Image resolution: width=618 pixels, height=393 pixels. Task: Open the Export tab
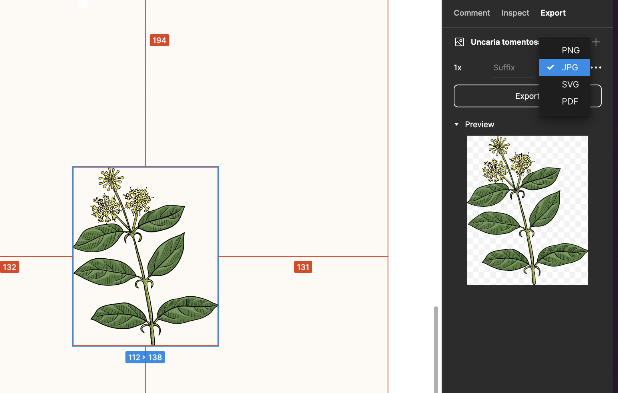553,13
